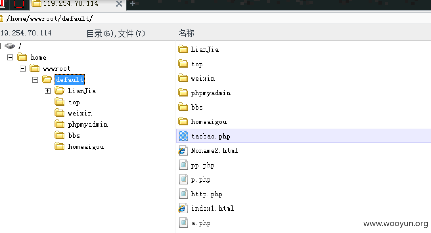Select the default label in tree
Screen dimensions: 431x233
tap(69, 80)
